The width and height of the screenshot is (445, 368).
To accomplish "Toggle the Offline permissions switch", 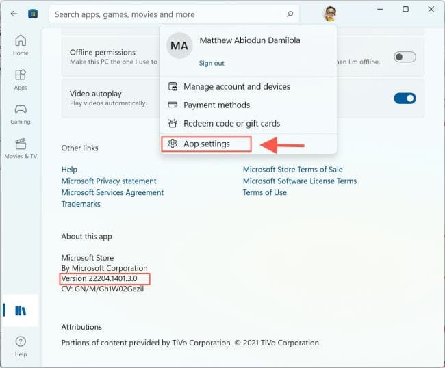I will pos(405,57).
